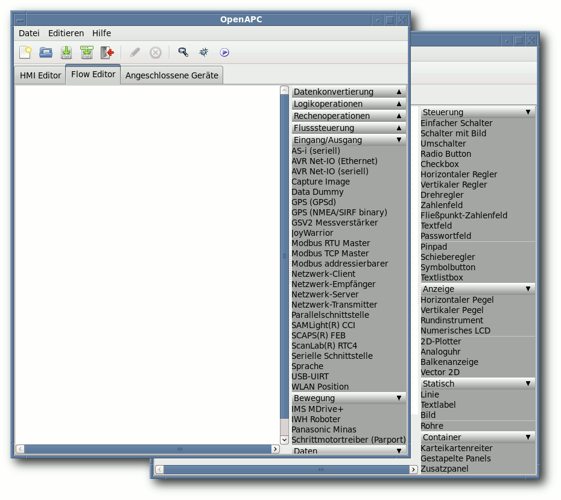Viewport: 561px width, 500px height.
Task: Collapse Anzeige section in background window
Action: (x=478, y=289)
